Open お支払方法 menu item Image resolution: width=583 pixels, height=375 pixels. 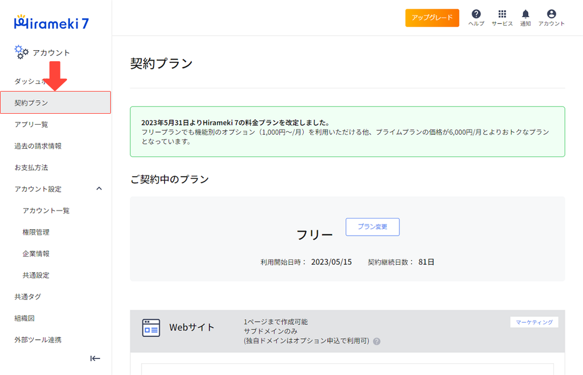point(31,167)
